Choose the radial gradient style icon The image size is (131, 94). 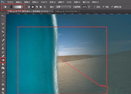point(32,7)
